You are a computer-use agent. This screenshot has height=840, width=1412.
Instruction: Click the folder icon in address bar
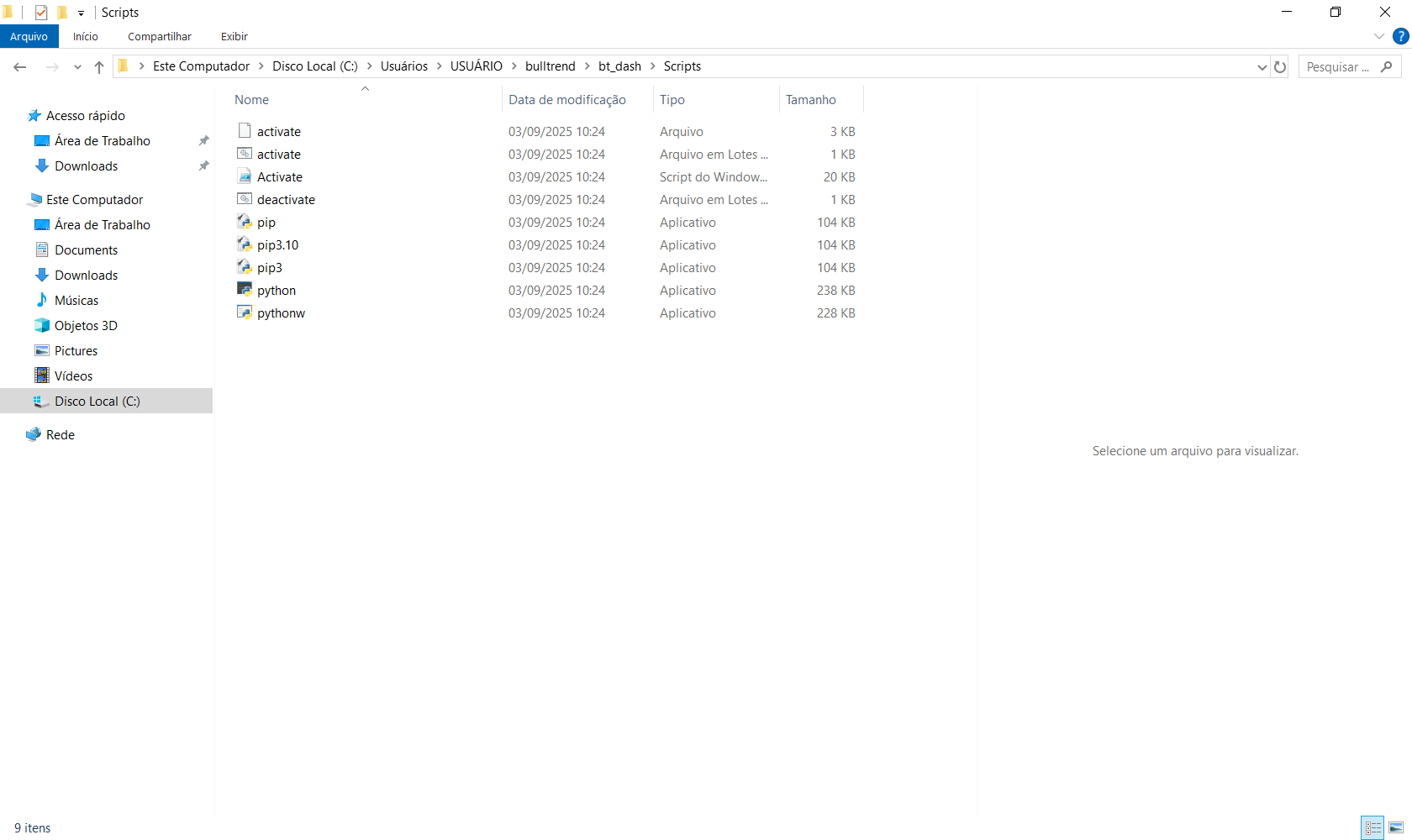point(124,66)
